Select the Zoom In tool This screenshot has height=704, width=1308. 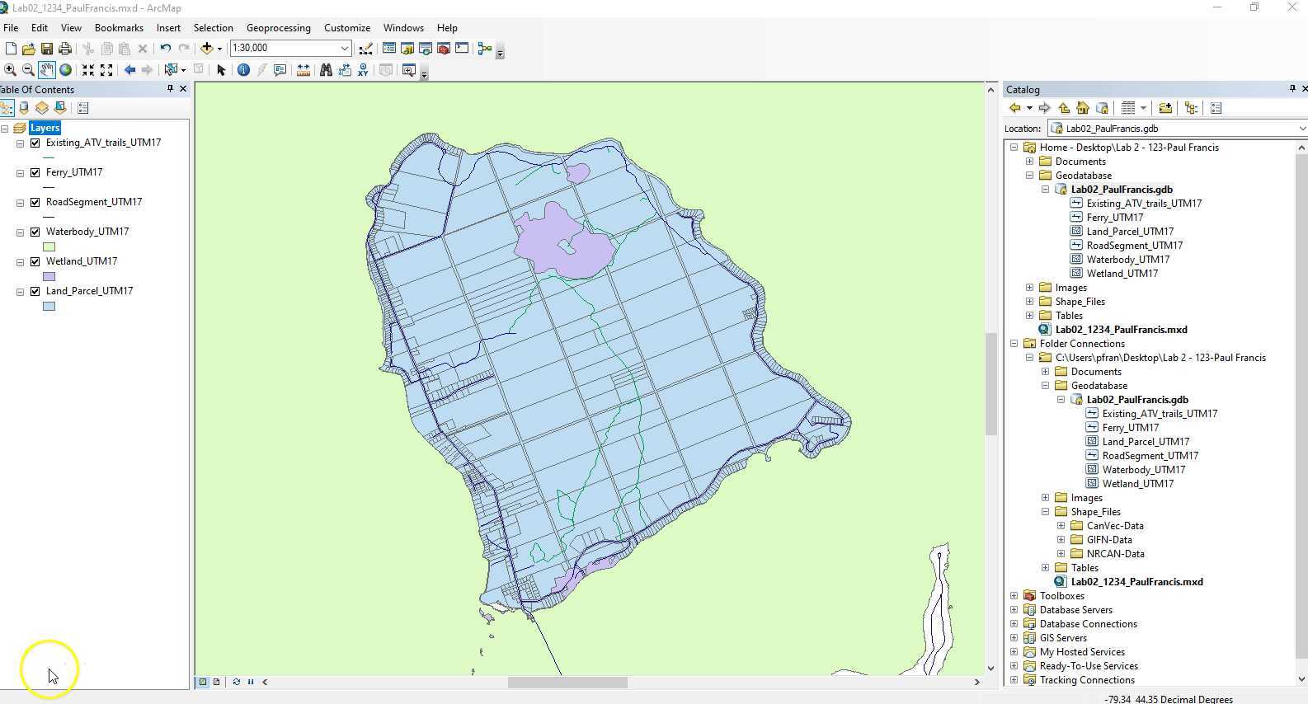[x=10, y=70]
